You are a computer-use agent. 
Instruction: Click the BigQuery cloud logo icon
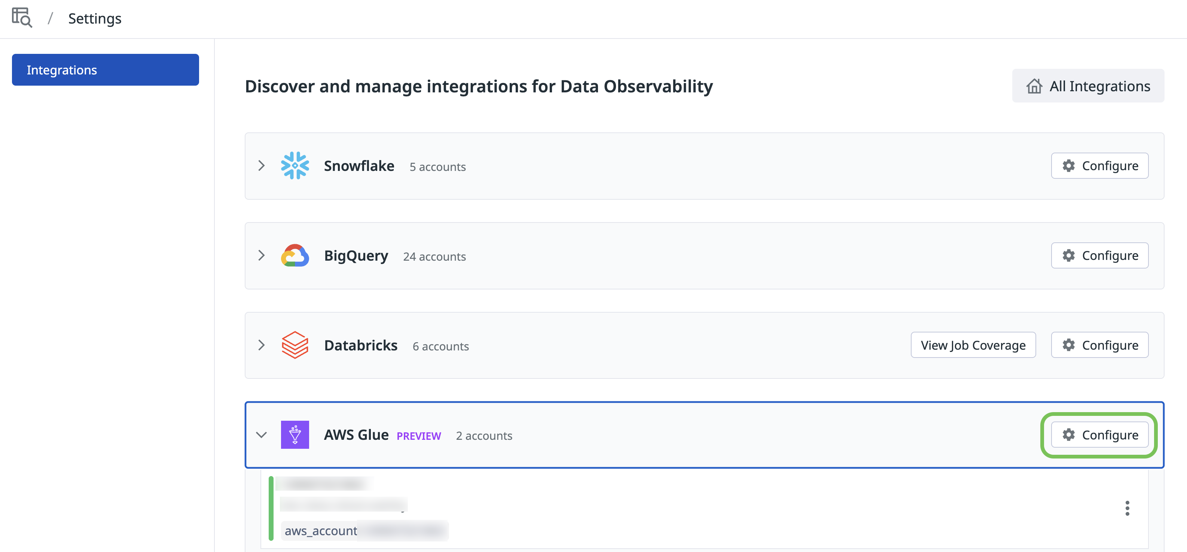(295, 255)
